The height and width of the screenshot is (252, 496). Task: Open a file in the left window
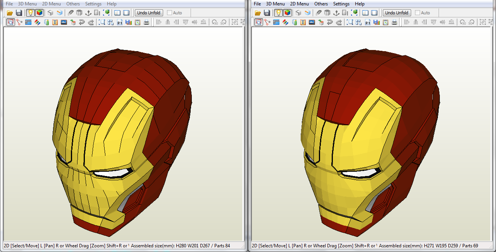click(10, 13)
